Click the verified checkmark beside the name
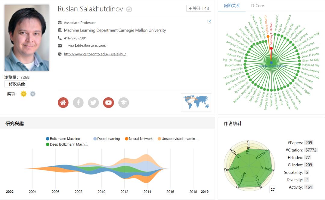325x200 pixels. point(129,9)
